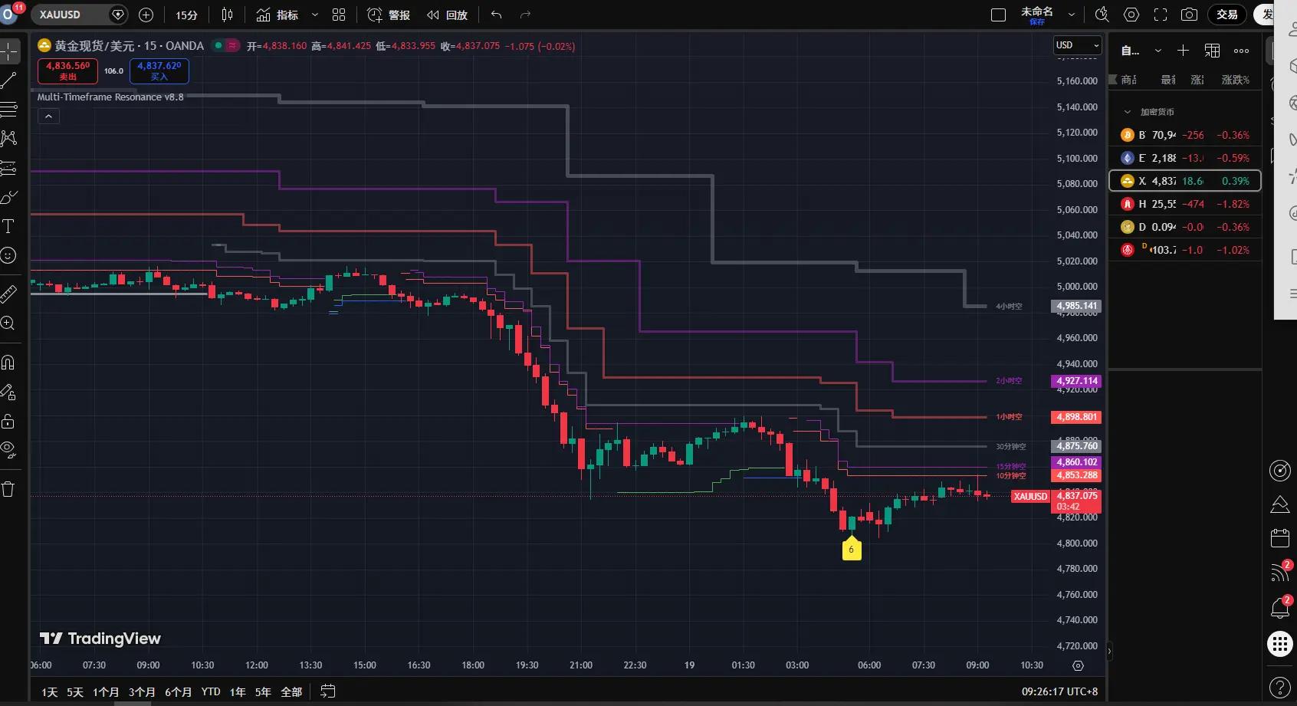Open watchlist advanced view table icon
The image size is (1297, 706).
[x=1212, y=51]
